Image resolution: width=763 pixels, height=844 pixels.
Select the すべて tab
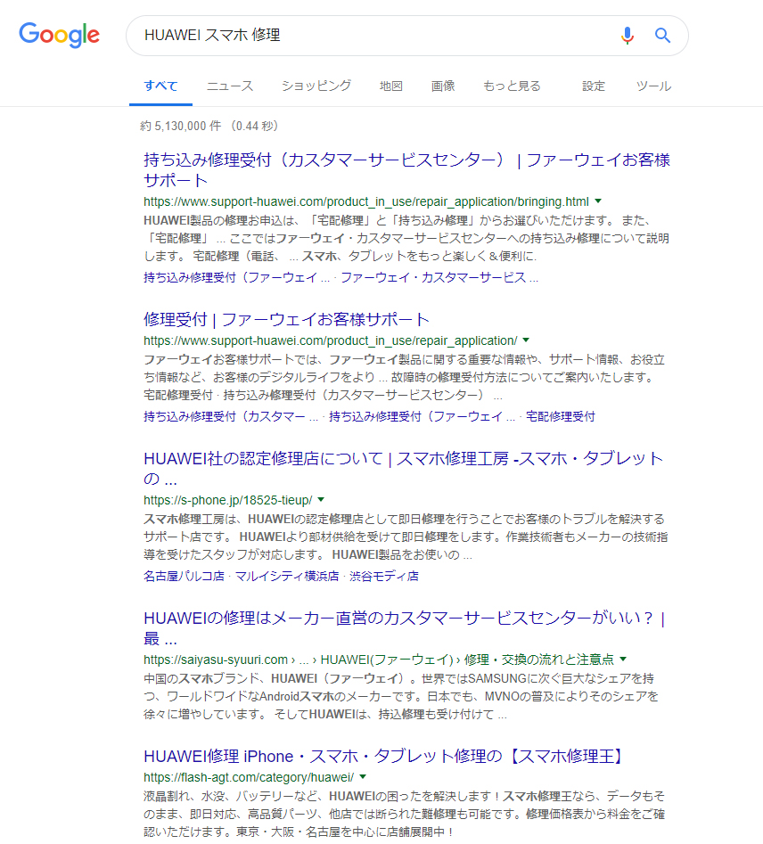(x=160, y=86)
